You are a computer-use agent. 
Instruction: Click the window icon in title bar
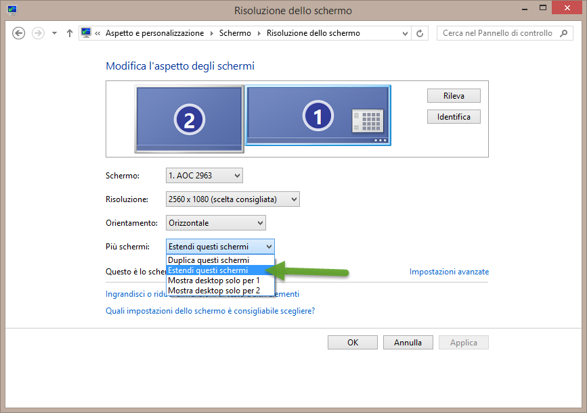click(12, 10)
